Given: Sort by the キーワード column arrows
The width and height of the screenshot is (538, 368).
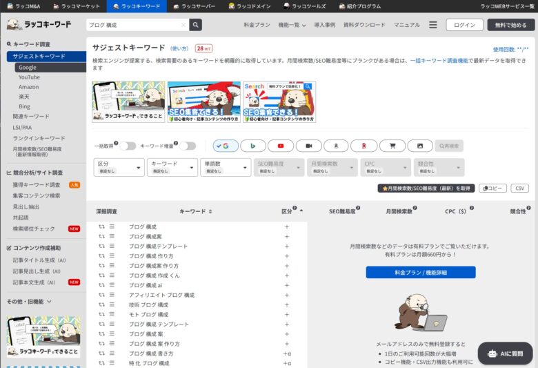Looking at the screenshot, I should tap(210, 211).
